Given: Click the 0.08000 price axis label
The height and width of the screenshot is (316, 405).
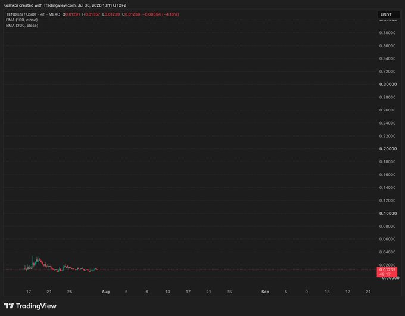Looking at the screenshot, I should point(387,227).
